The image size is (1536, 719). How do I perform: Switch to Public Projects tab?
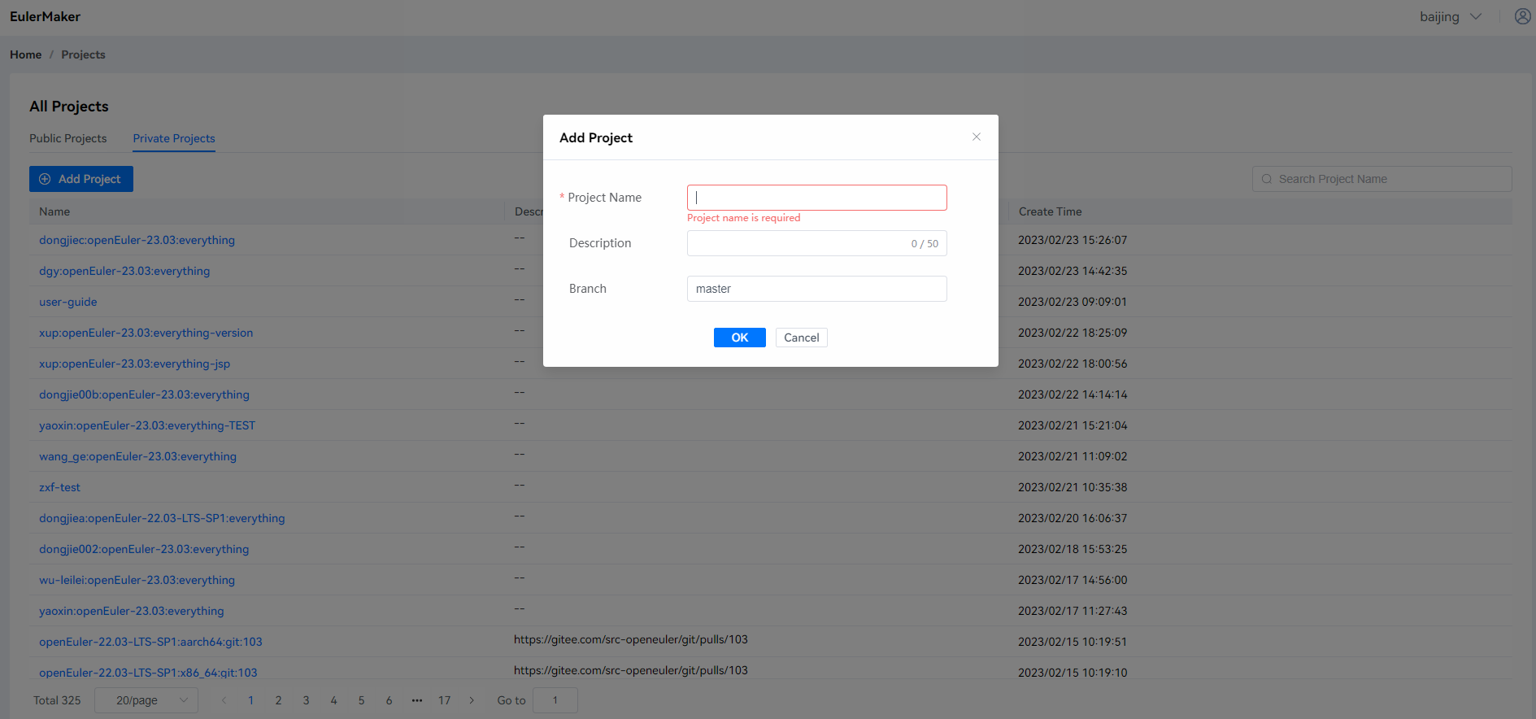click(x=68, y=138)
